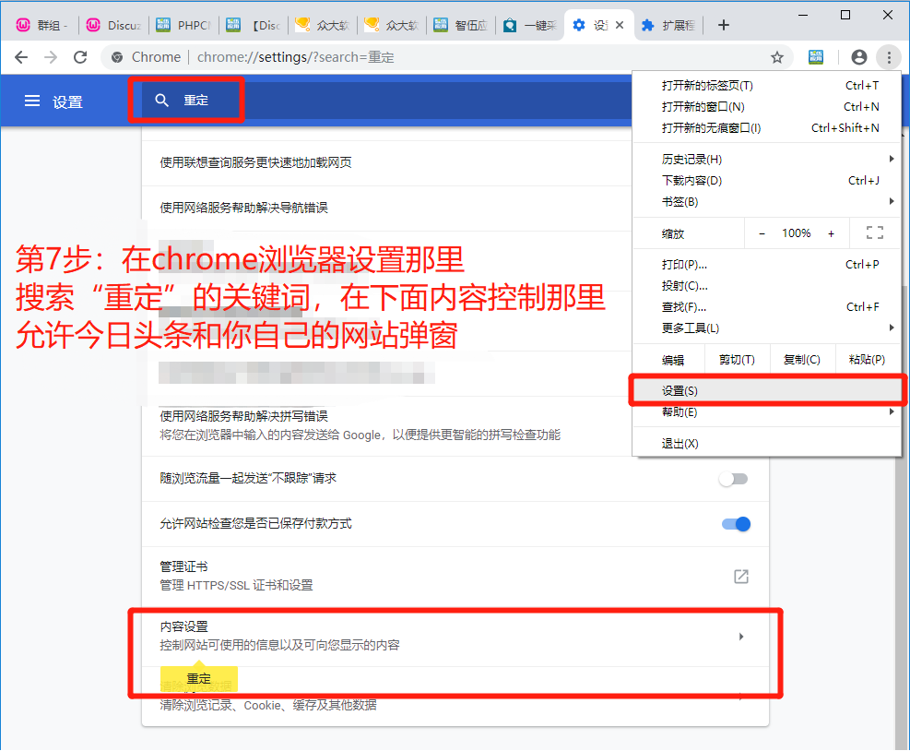Toggle 允许网站检查您是否已保存付款方式 switch
The height and width of the screenshot is (751, 910).
pos(736,524)
